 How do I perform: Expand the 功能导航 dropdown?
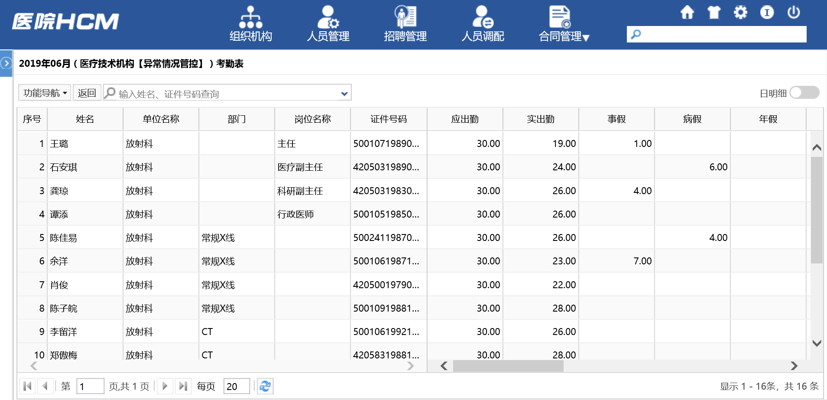click(45, 93)
